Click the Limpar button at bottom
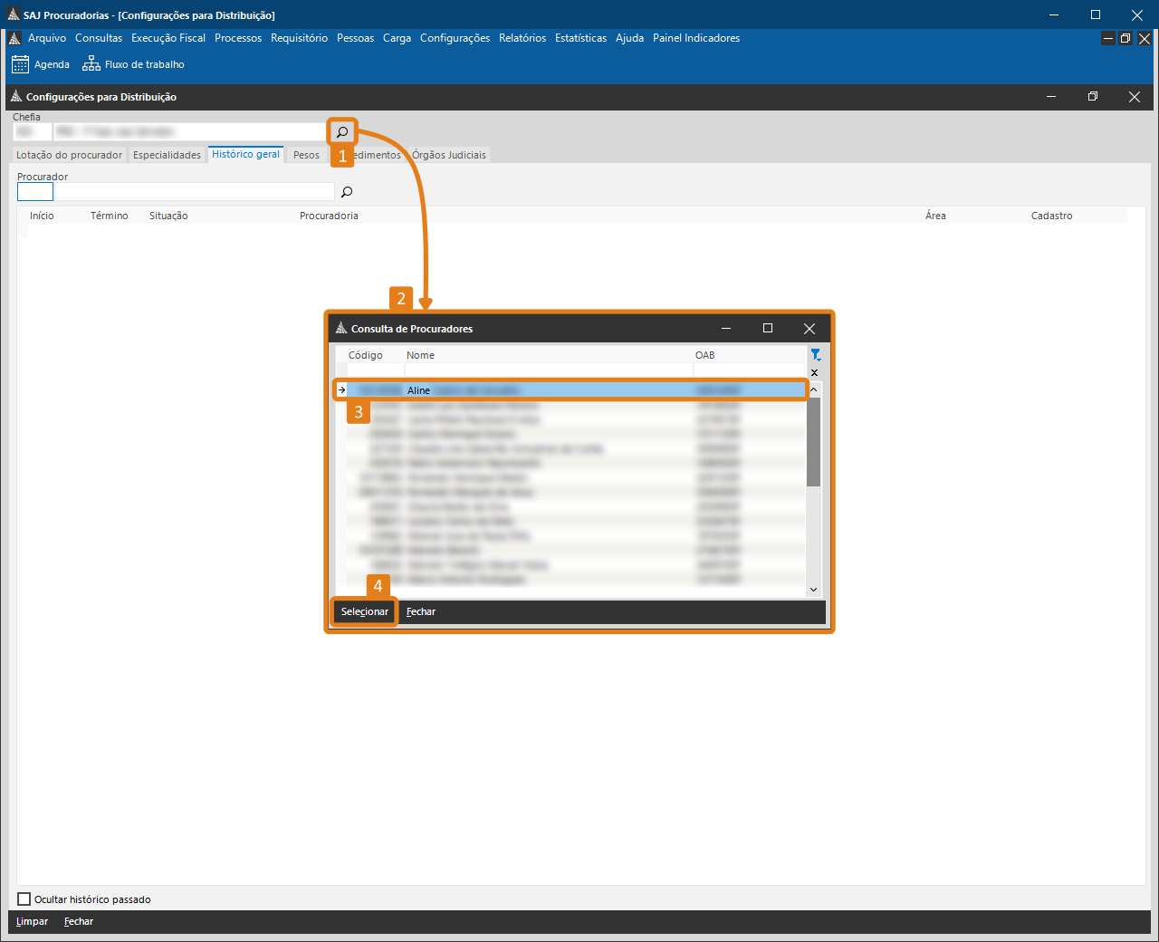 32,922
